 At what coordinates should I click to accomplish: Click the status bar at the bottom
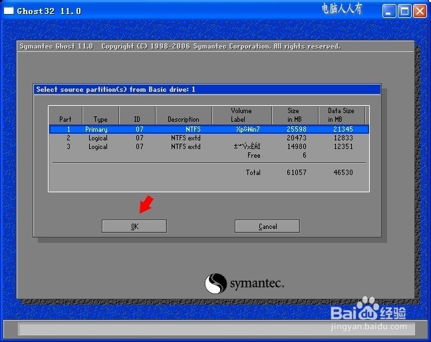[217, 329]
